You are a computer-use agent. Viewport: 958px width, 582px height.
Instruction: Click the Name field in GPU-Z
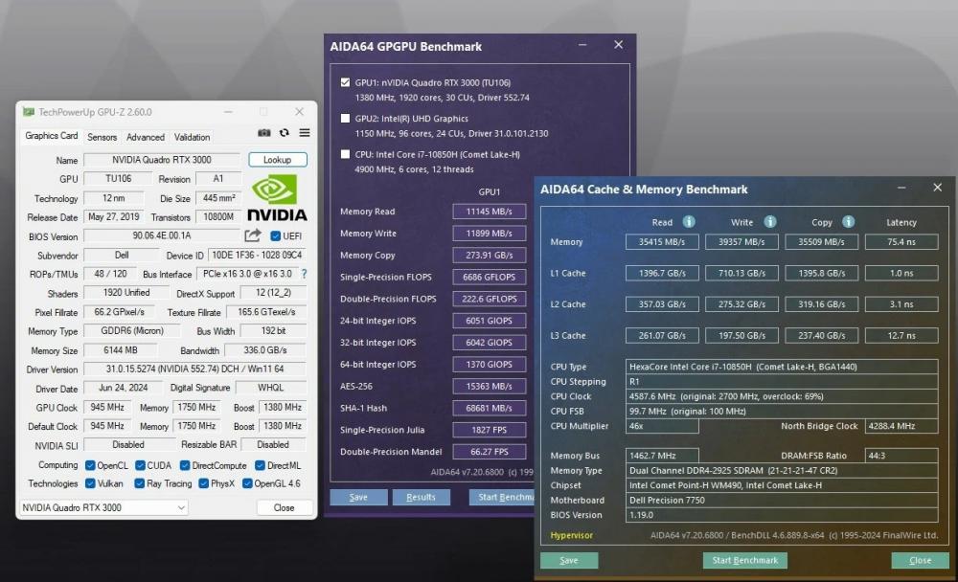point(162,160)
